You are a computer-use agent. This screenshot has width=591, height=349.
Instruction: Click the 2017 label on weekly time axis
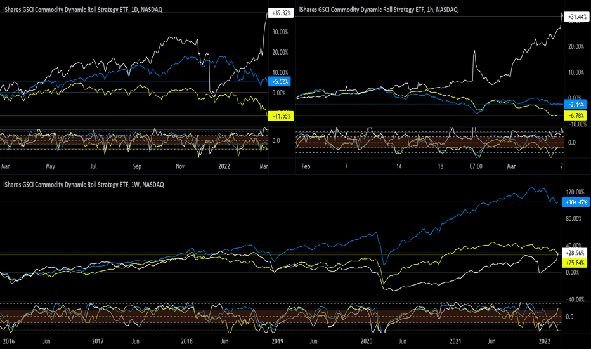click(x=98, y=341)
